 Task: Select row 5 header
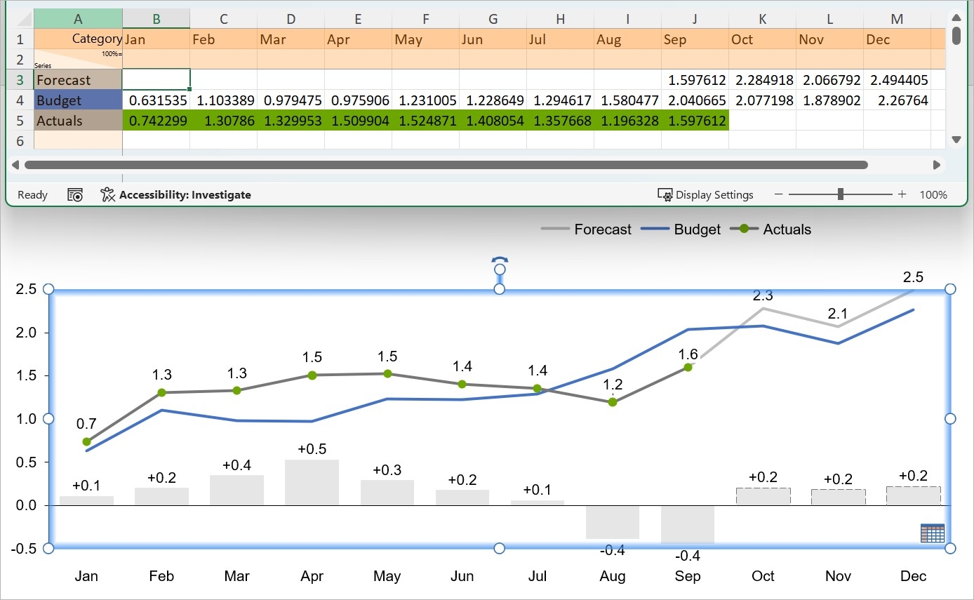click(x=20, y=121)
